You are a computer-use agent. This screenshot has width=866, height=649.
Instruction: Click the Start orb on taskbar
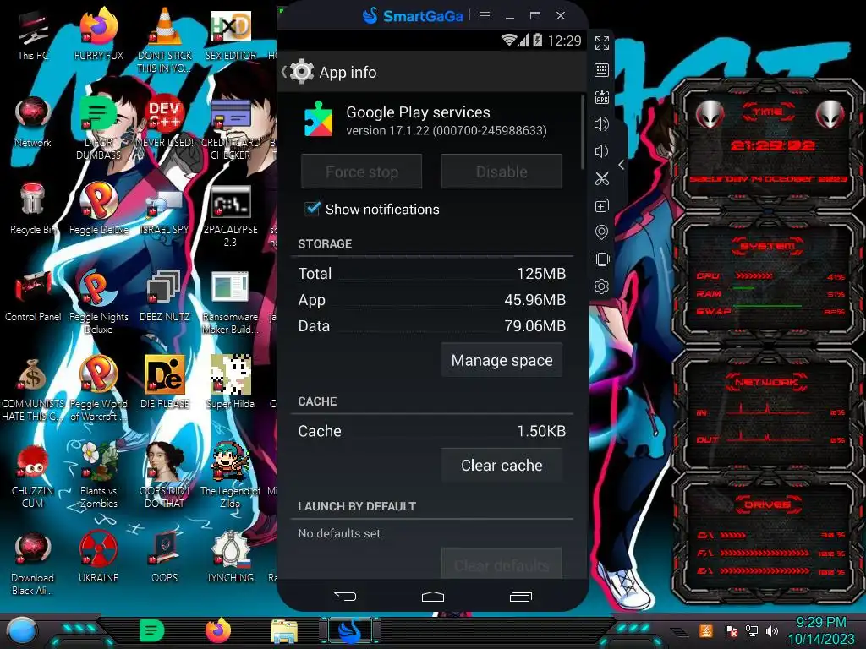click(x=22, y=631)
